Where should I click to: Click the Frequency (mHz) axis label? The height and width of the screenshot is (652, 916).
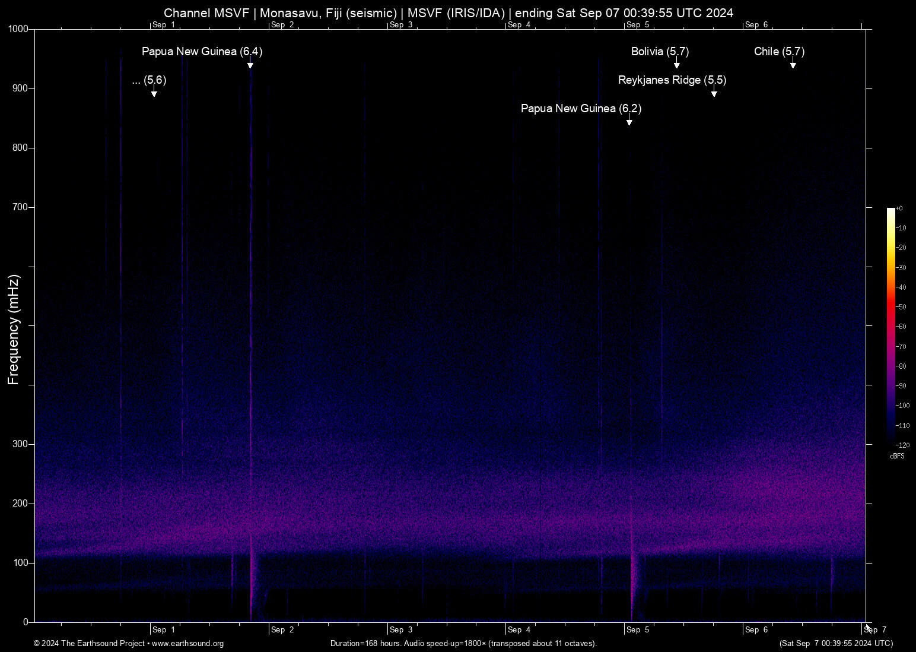click(x=14, y=326)
